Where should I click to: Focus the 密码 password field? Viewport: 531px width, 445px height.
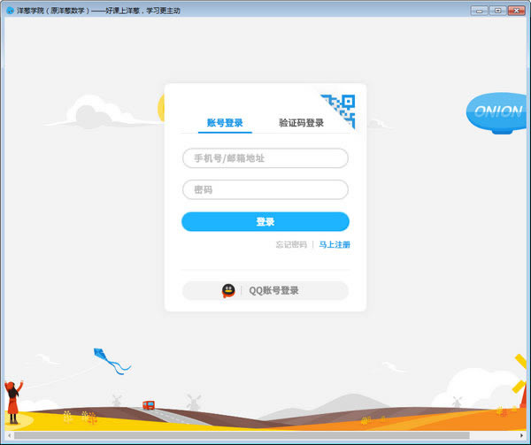[265, 189]
